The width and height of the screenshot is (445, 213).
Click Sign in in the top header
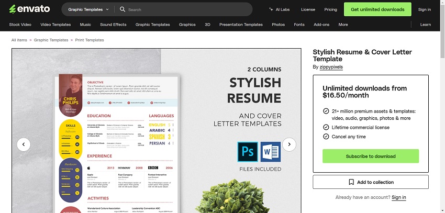click(x=424, y=9)
